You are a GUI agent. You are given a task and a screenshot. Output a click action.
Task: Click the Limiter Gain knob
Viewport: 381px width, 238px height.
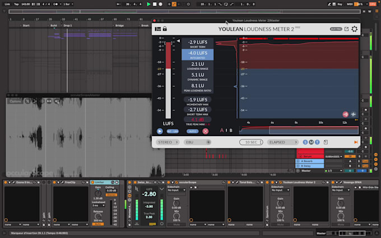click(98, 194)
